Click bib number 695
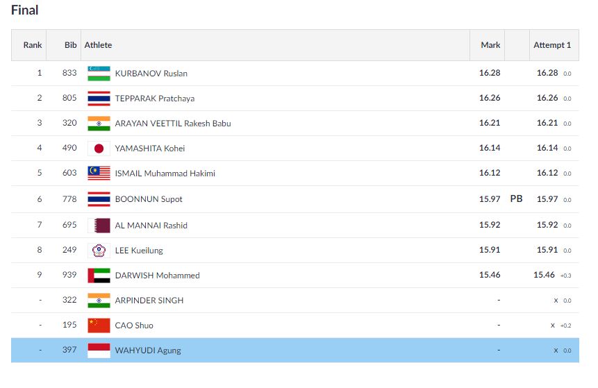The image size is (598, 388). coord(69,225)
